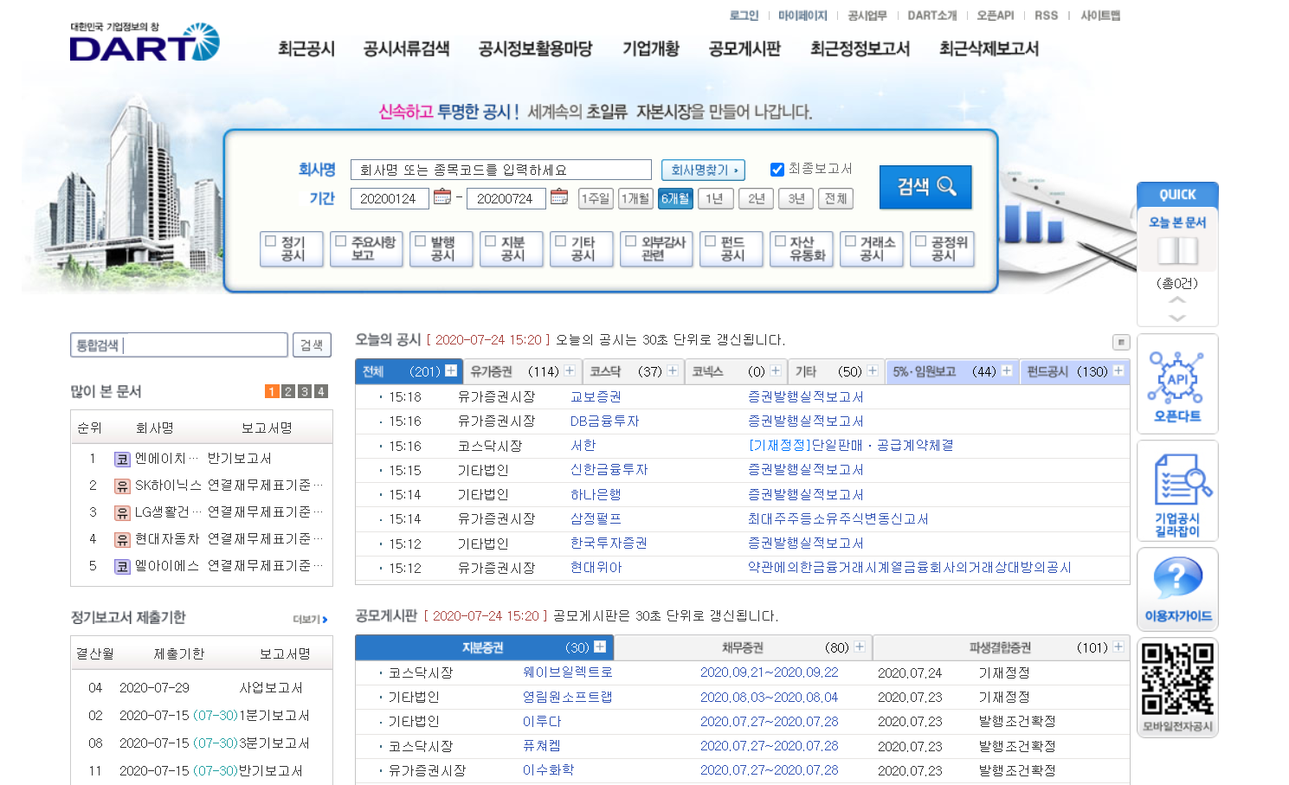Screen dimensions: 1289x785
Task: Check the 외부감사관련 checkbox
Action: click(631, 241)
